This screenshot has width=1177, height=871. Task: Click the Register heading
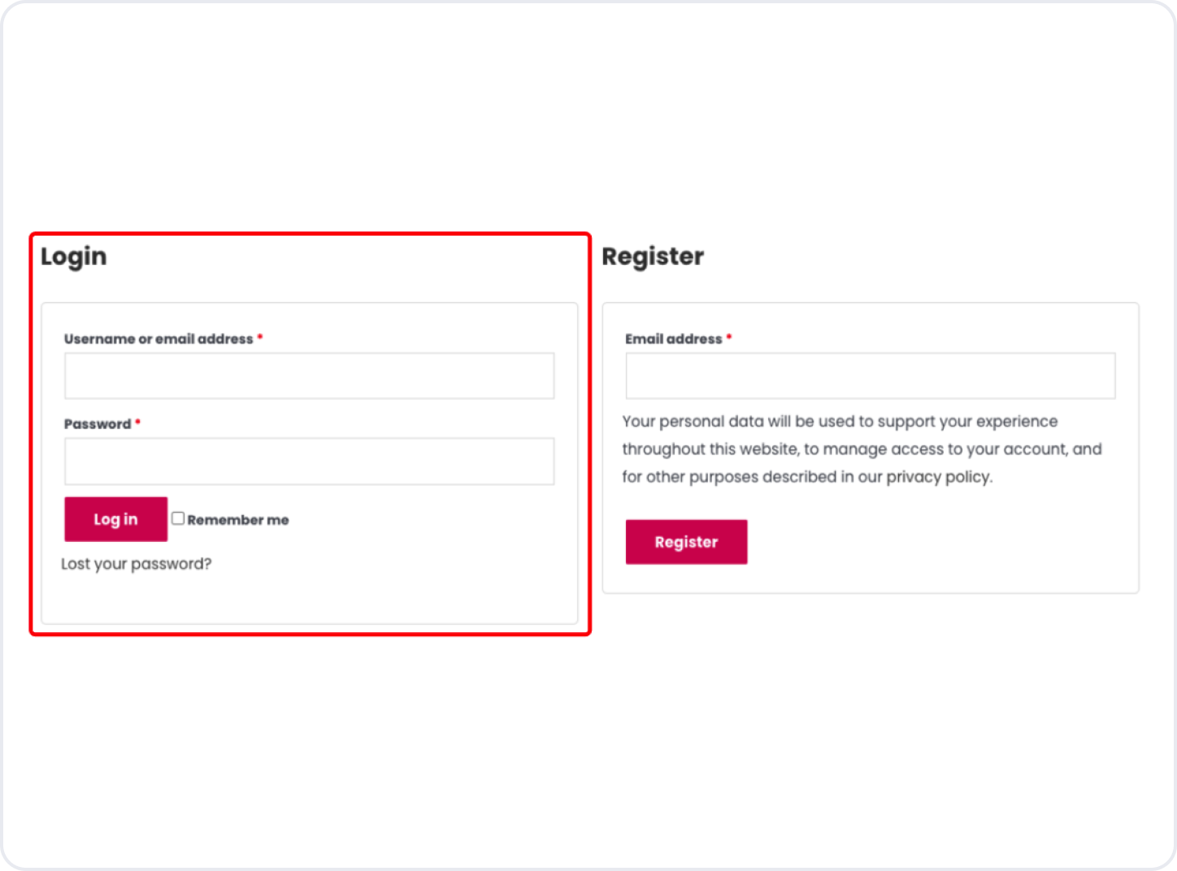[x=653, y=257]
